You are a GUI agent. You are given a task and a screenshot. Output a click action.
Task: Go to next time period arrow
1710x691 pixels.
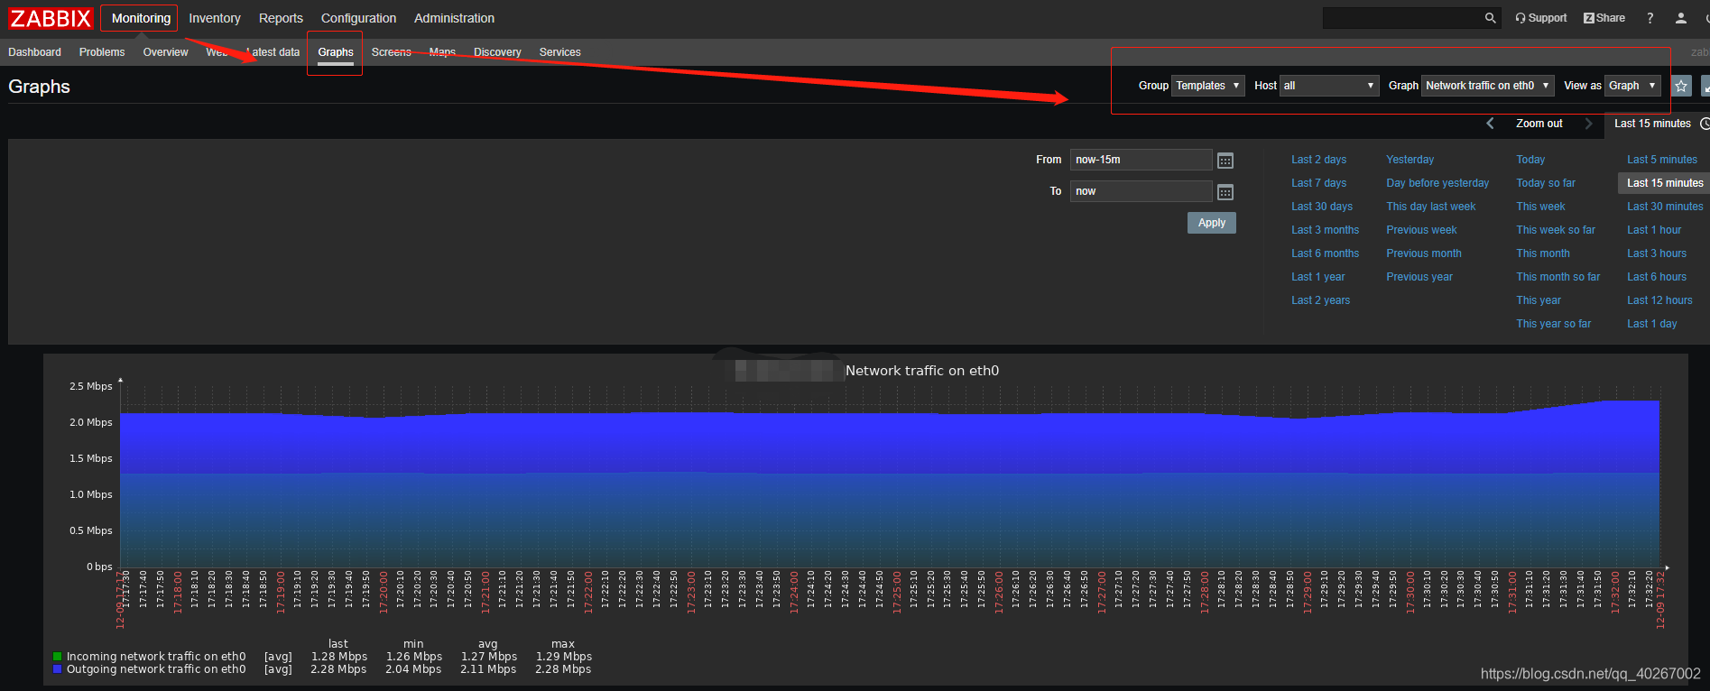point(1589,124)
